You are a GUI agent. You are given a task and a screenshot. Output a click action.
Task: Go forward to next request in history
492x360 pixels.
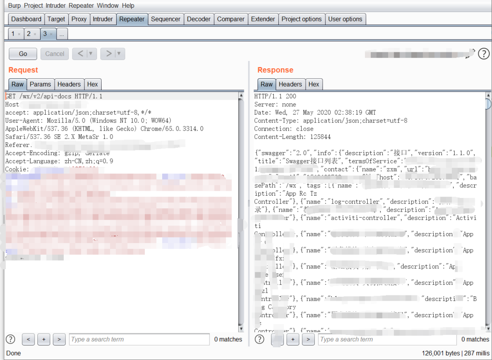click(x=108, y=54)
